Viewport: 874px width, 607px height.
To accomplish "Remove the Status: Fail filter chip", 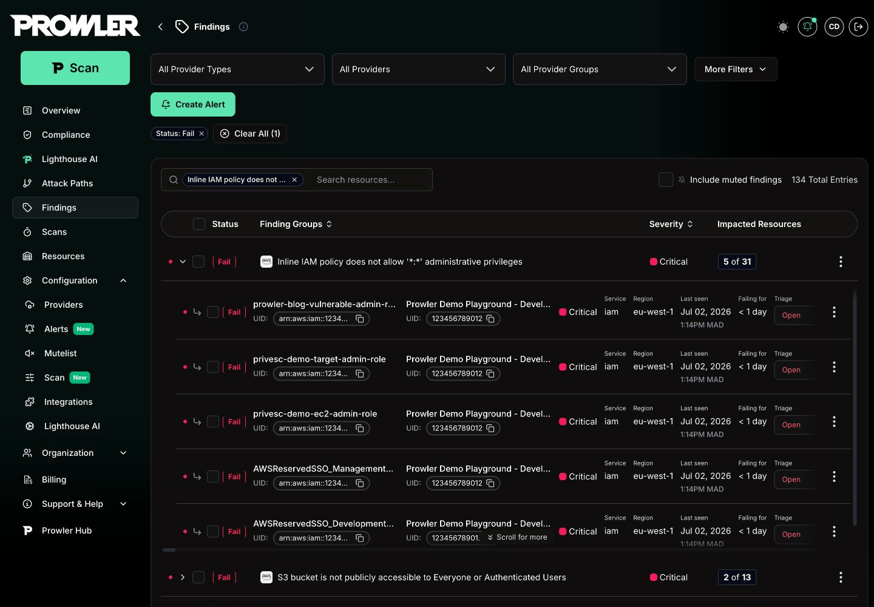I will (202, 134).
